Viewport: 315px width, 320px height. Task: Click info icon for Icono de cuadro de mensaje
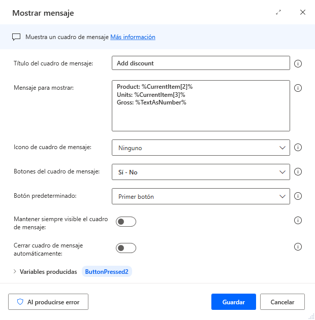point(298,148)
